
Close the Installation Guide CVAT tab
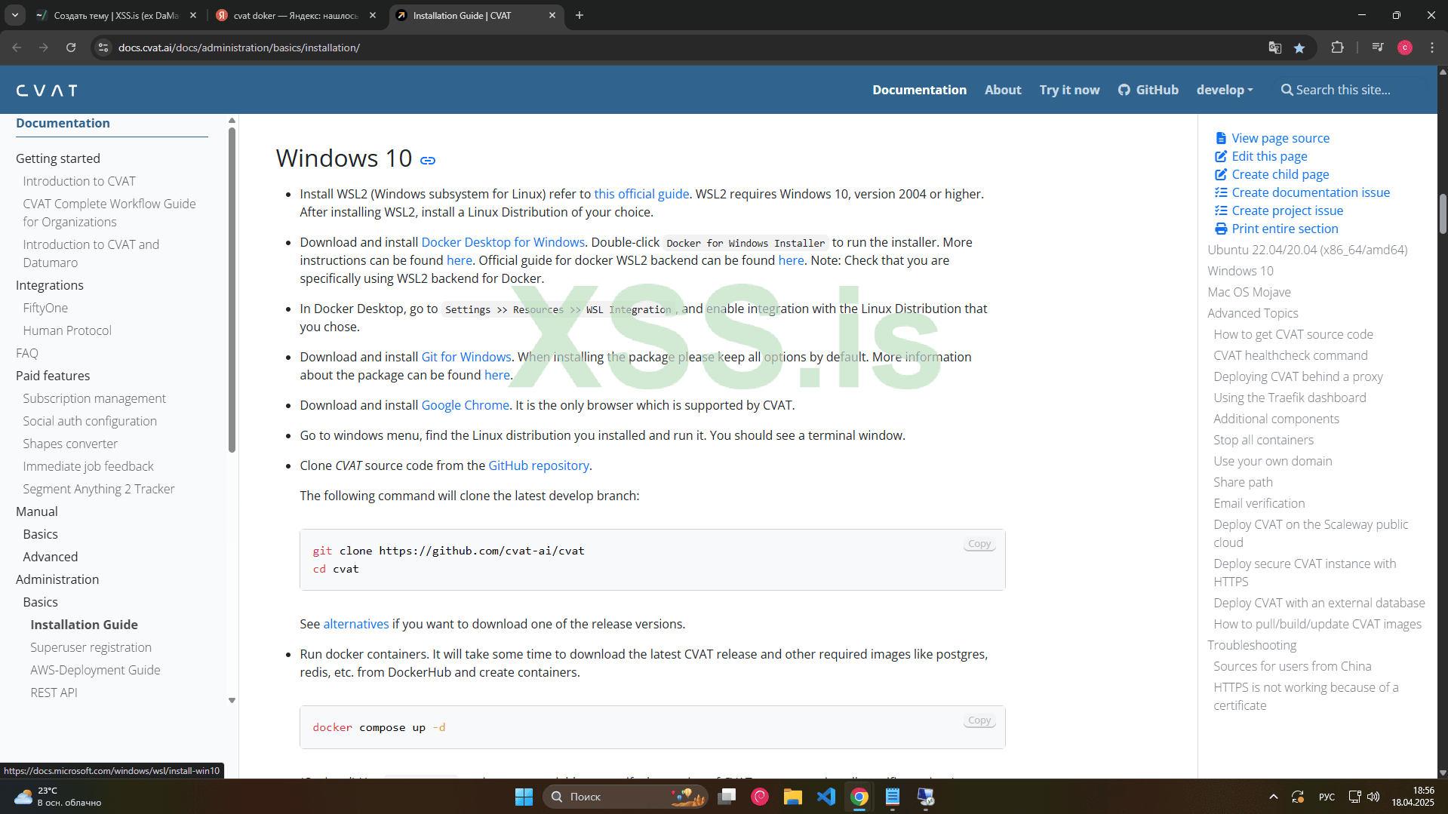pyautogui.click(x=552, y=15)
